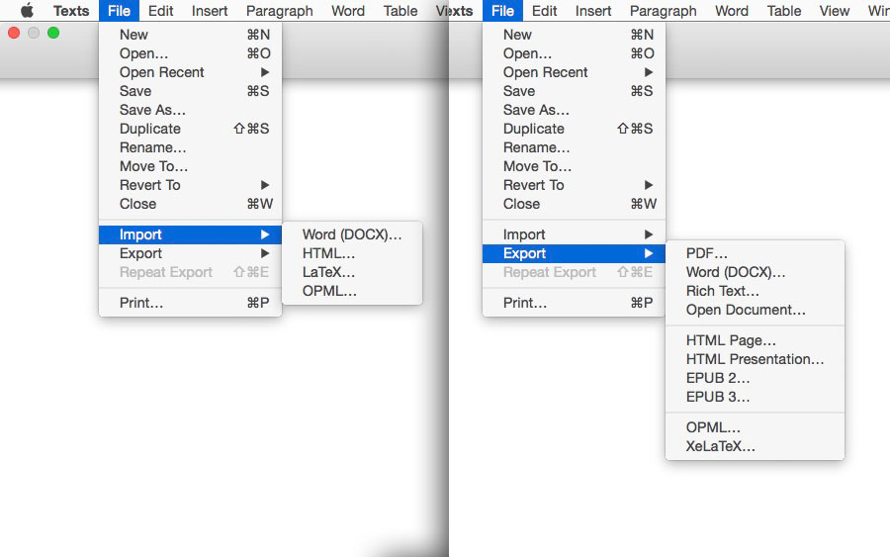Expand Open Recent in right File menu

click(x=574, y=72)
